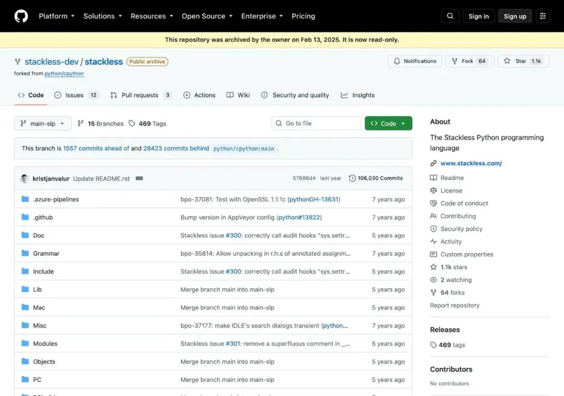Click the Grammar folder icon
This screenshot has height=396, width=564.
tap(25, 253)
